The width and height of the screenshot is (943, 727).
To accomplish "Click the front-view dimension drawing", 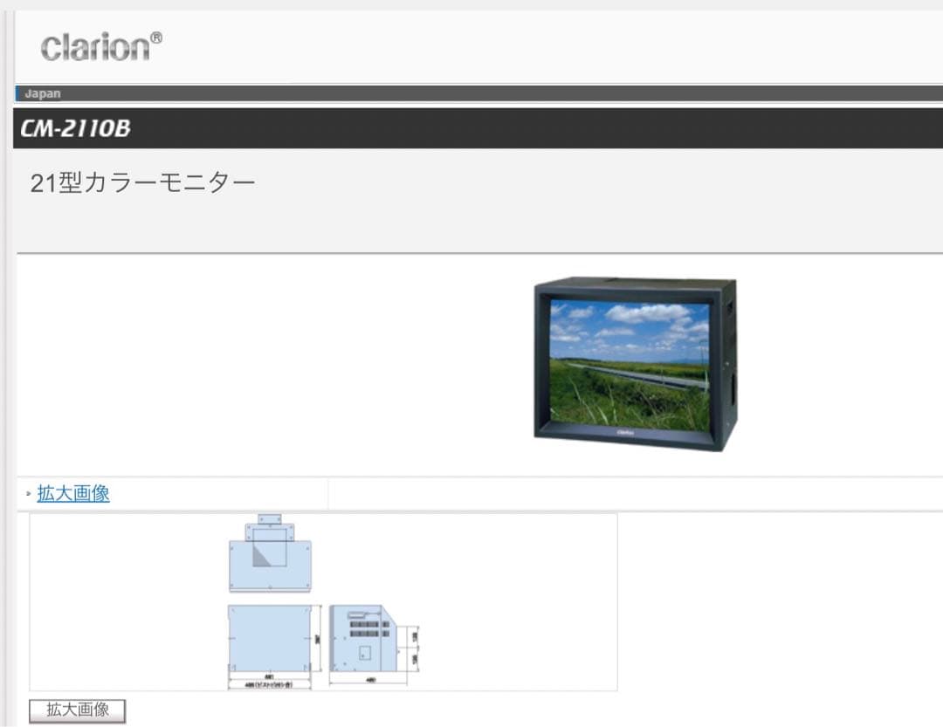I will pos(270,638).
